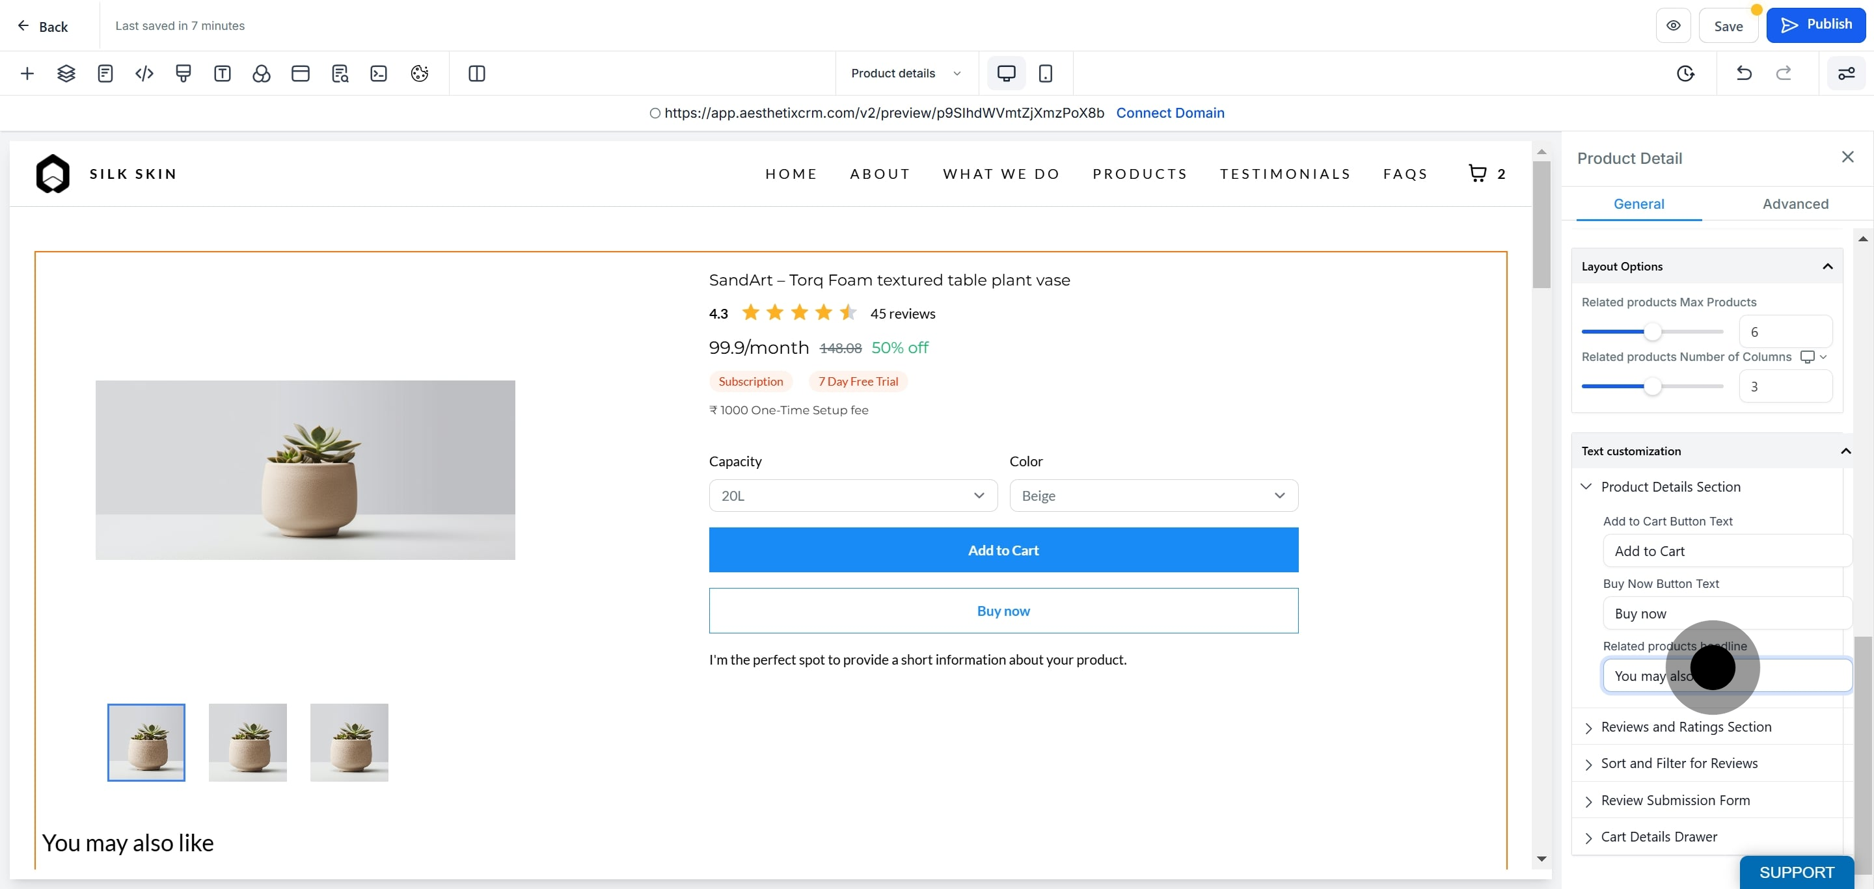Click the 45 reviews text

click(x=903, y=313)
